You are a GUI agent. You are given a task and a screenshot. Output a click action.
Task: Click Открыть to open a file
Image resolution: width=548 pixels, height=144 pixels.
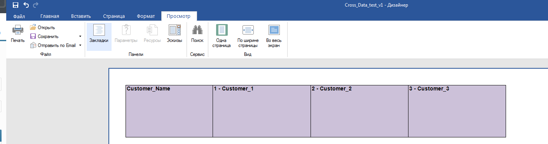coord(42,28)
